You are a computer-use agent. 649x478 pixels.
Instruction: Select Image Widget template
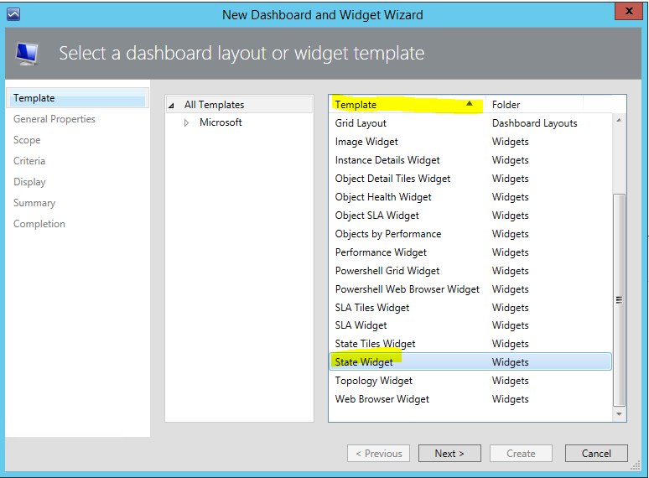(x=470, y=142)
